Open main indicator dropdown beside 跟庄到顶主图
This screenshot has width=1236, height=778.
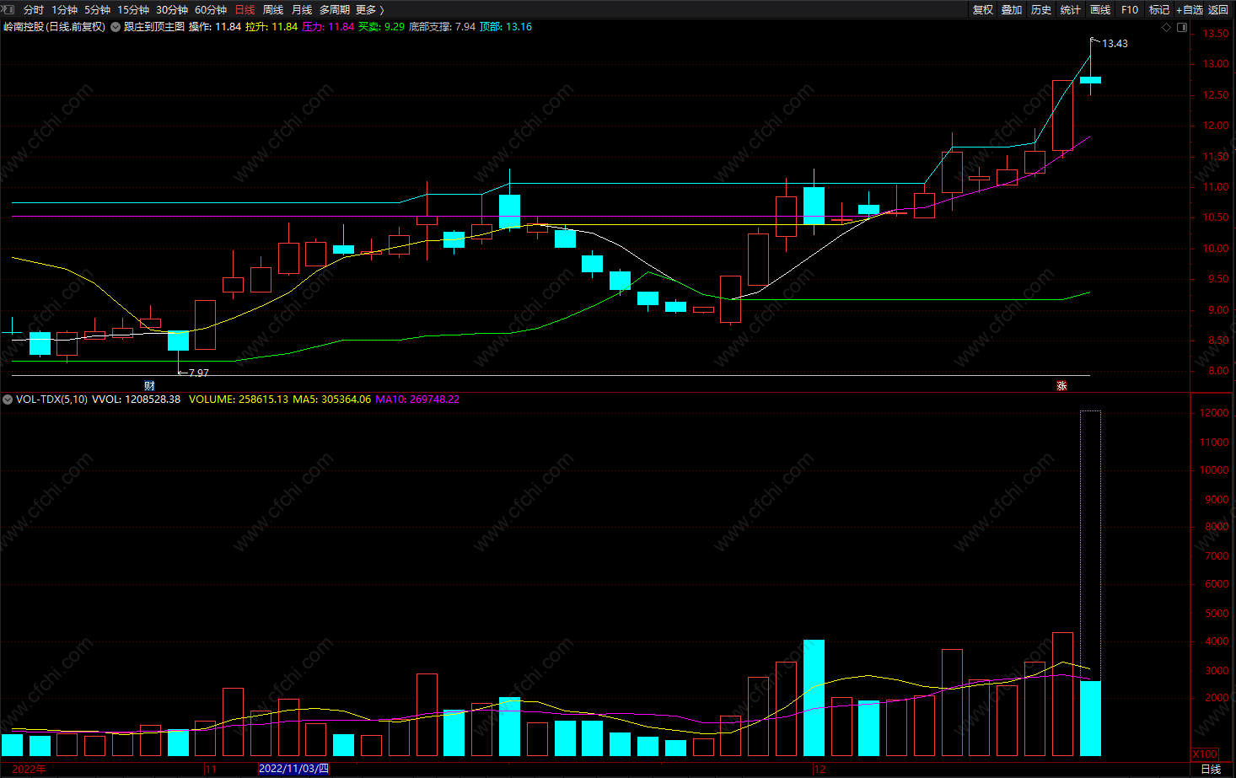point(116,27)
